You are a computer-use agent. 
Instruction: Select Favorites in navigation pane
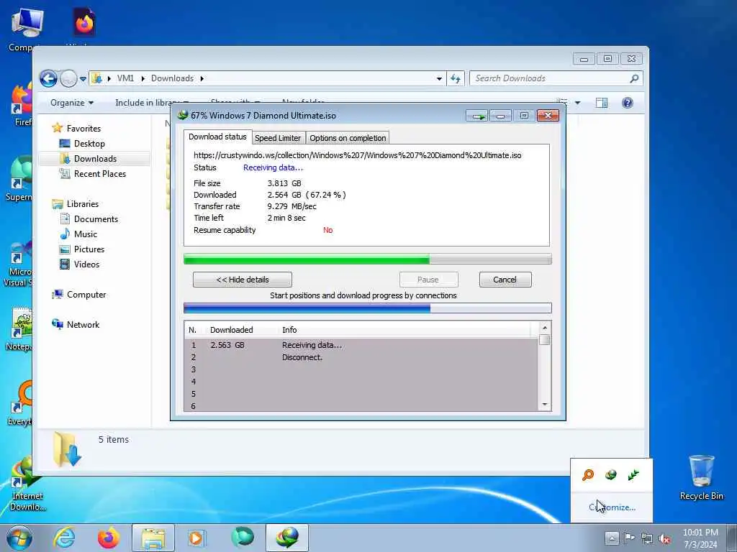(x=83, y=128)
